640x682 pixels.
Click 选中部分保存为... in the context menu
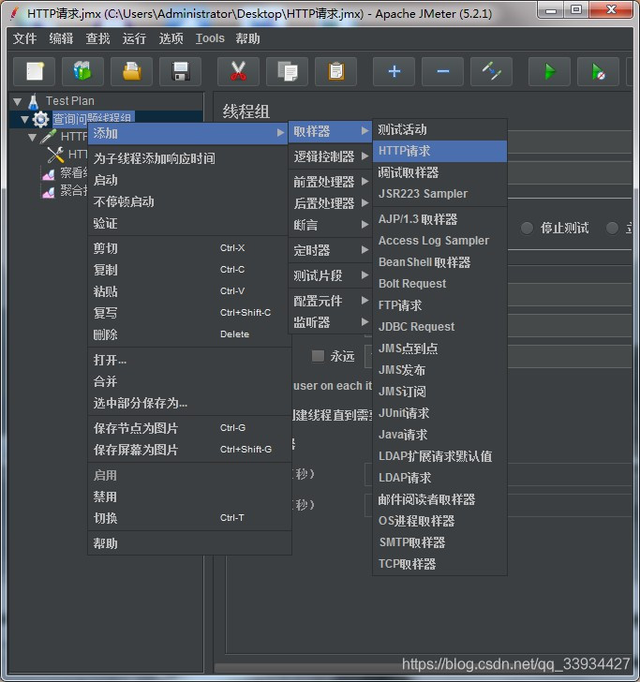(188, 403)
